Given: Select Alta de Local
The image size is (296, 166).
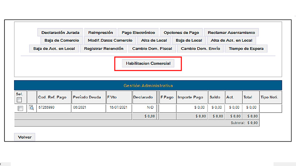Looking at the screenshot, I should click(154, 40).
